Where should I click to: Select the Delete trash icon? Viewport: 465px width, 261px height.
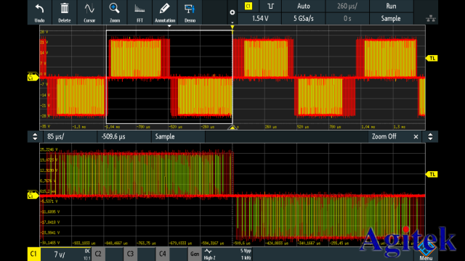[65, 12]
